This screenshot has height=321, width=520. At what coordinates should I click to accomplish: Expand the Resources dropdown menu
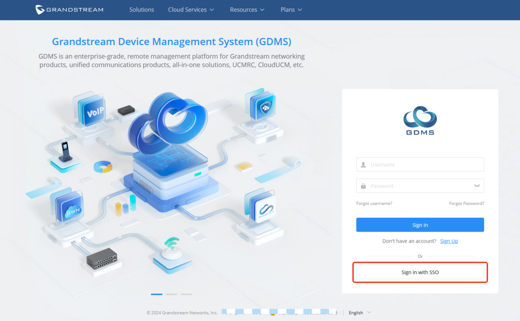pos(247,9)
